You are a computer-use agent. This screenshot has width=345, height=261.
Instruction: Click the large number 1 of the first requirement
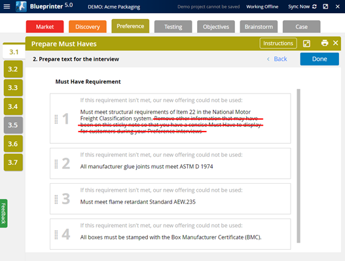[65, 119]
